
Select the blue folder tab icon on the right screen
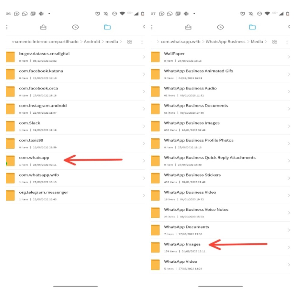252,27
